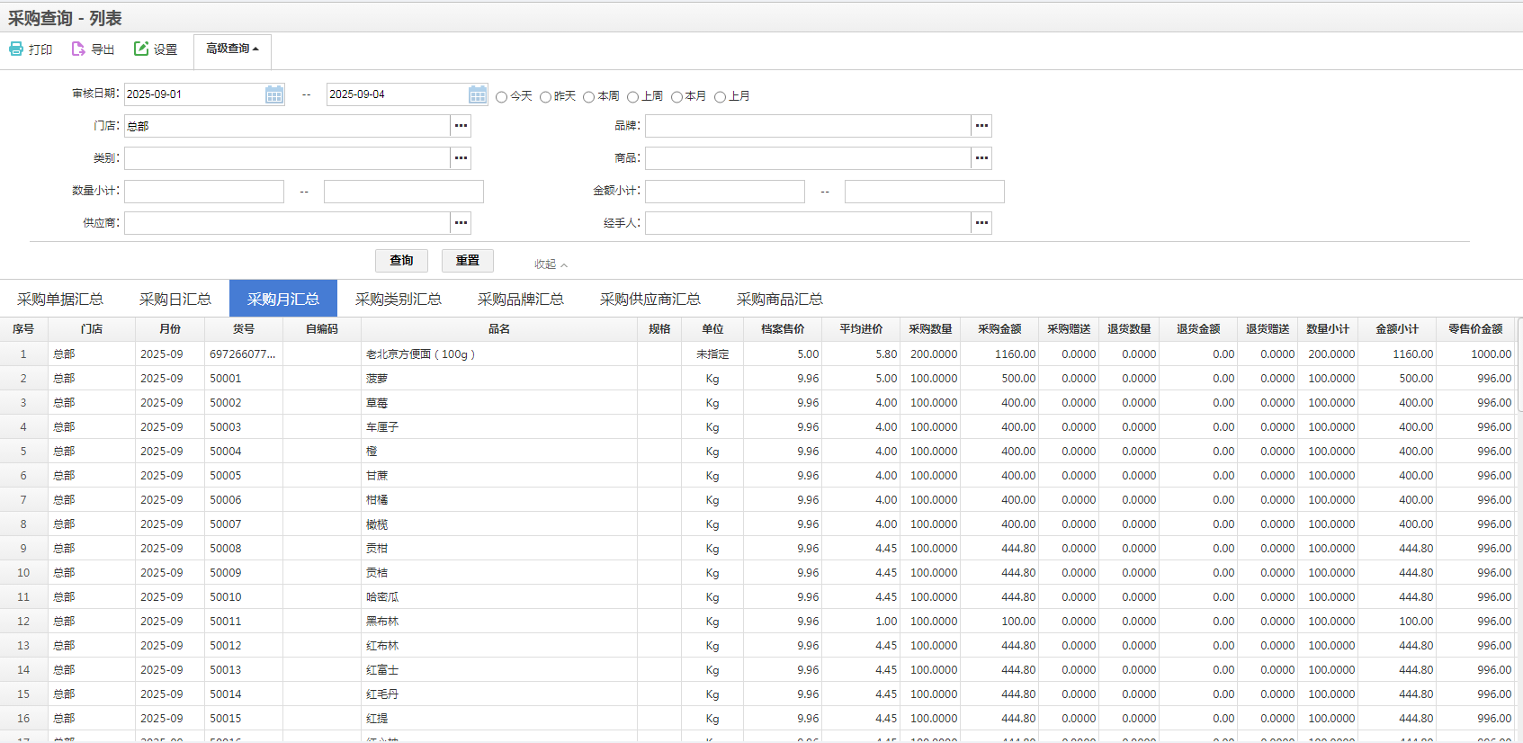Open settings via the edit icon
Screen dimensions: 1523x743
tap(141, 49)
